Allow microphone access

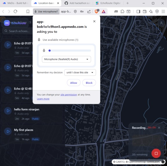coord(74,83)
